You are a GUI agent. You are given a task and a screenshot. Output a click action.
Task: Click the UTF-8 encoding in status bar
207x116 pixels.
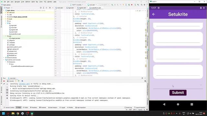135,110
